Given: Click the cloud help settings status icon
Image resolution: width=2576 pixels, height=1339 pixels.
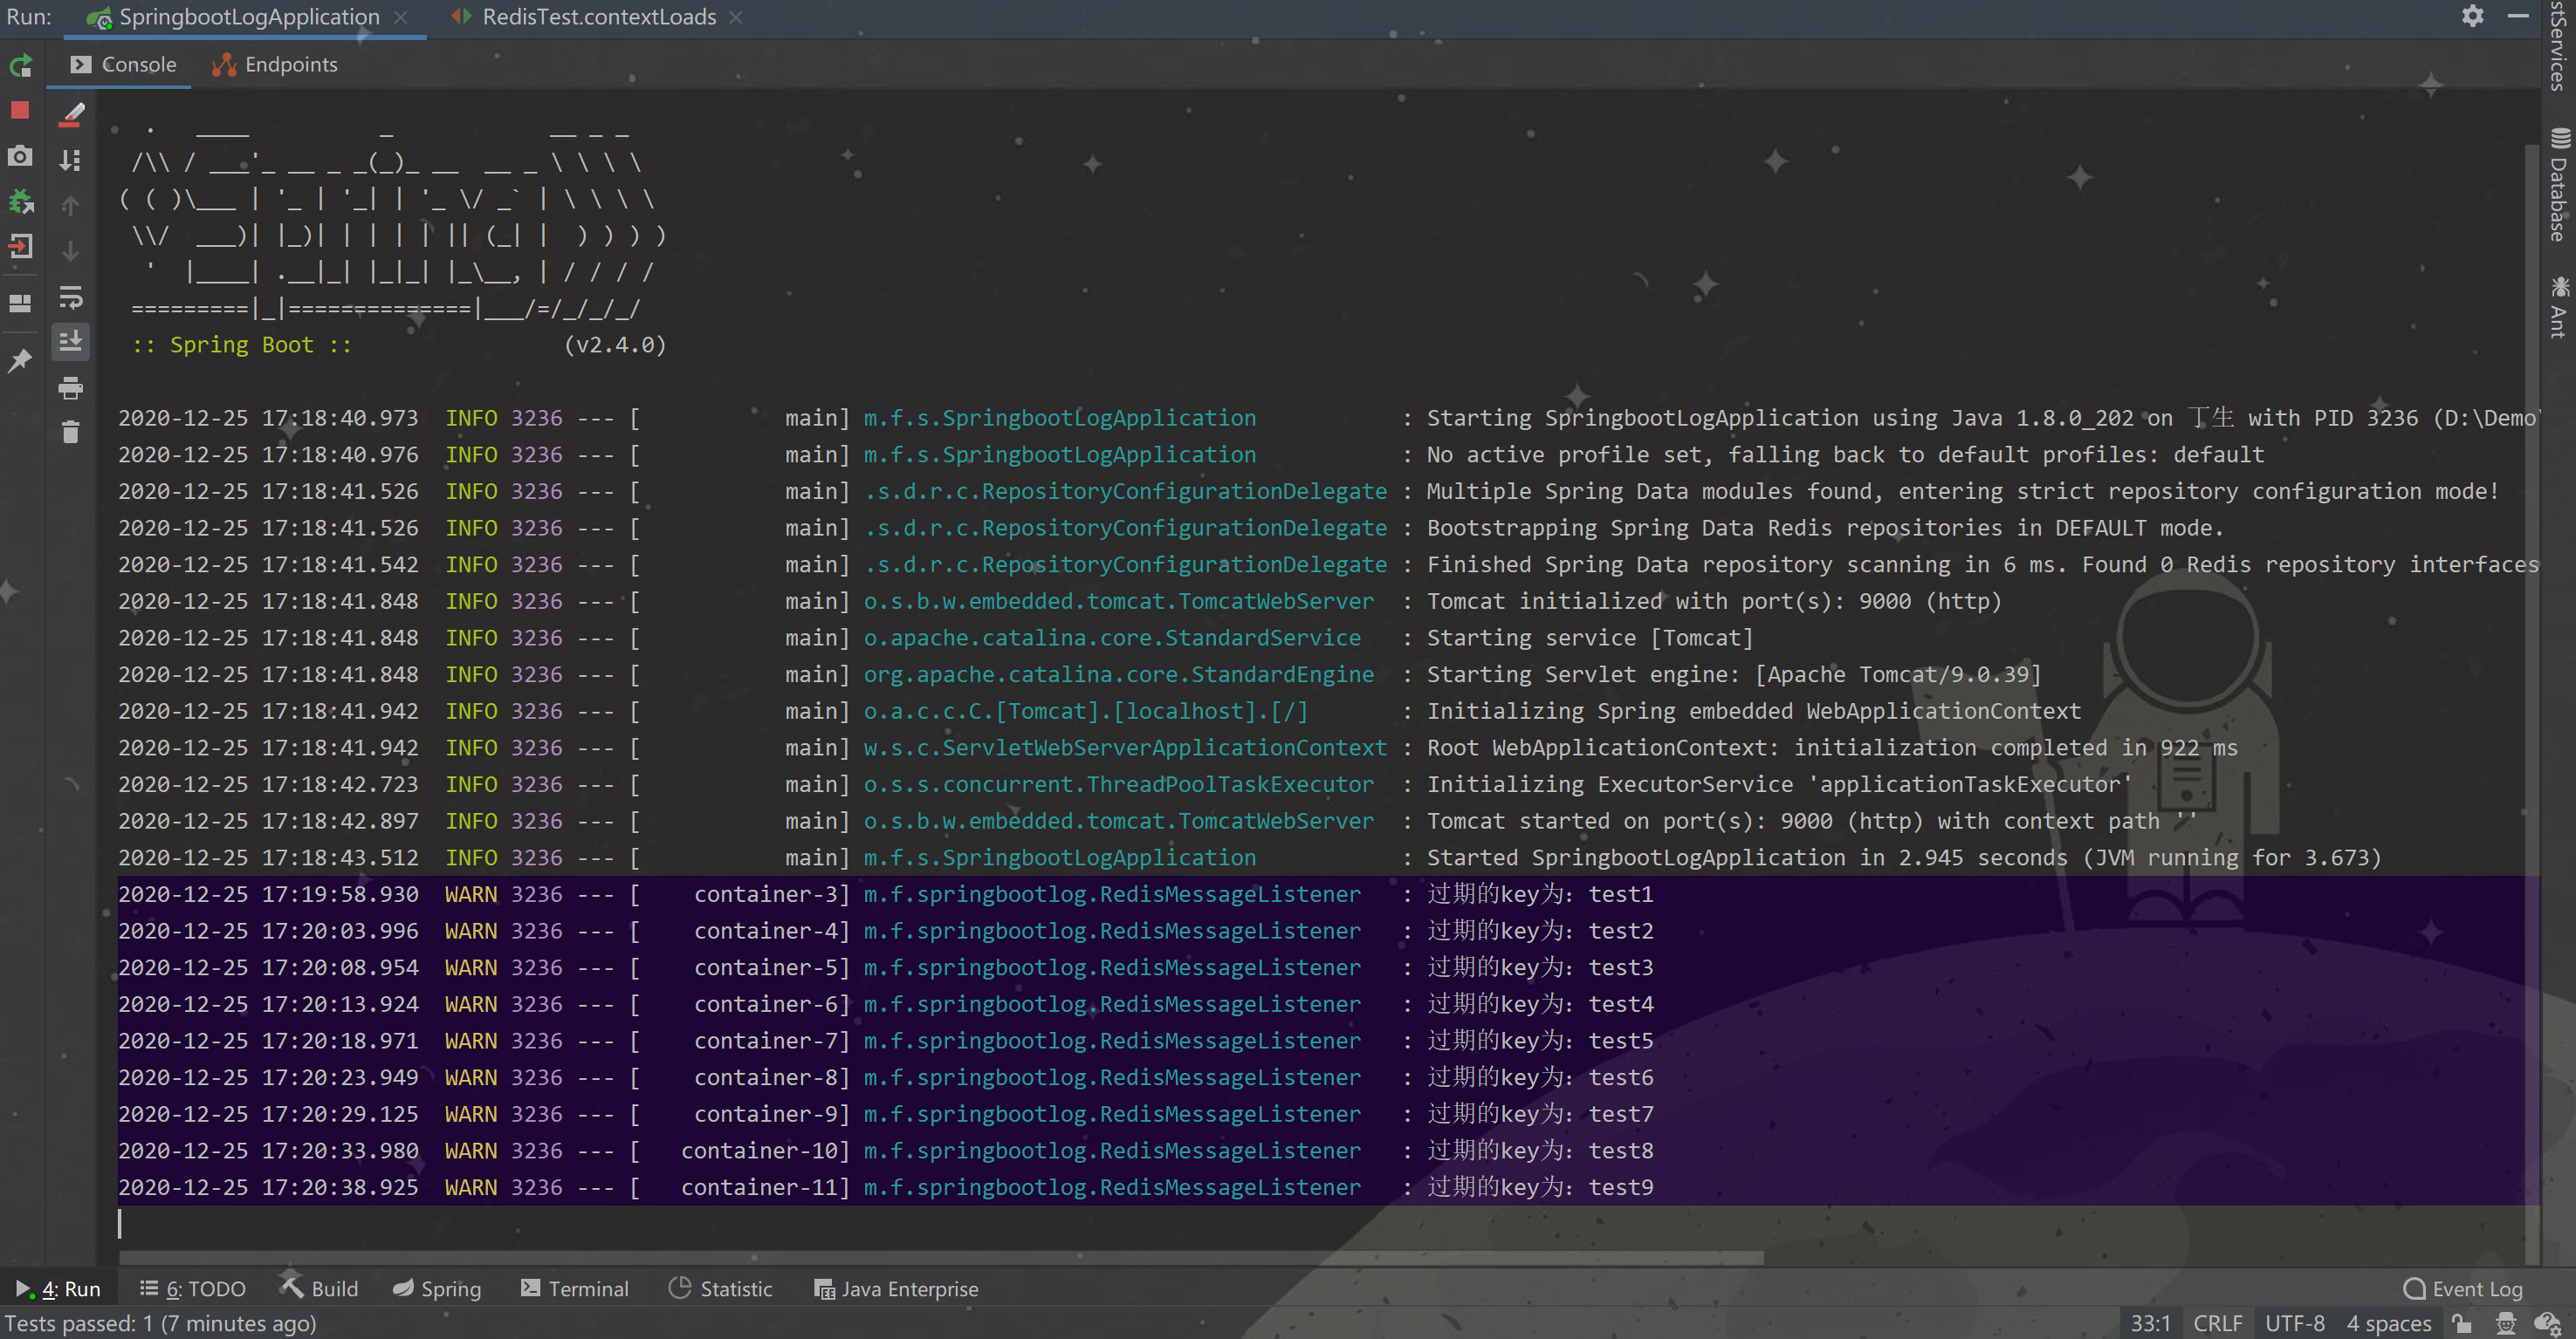Looking at the screenshot, I should (2548, 1323).
